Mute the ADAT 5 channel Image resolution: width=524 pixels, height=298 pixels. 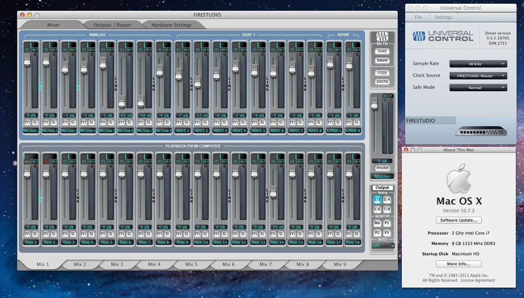[254, 122]
